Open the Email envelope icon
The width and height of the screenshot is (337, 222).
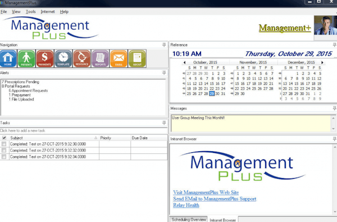pyautogui.click(x=119, y=58)
